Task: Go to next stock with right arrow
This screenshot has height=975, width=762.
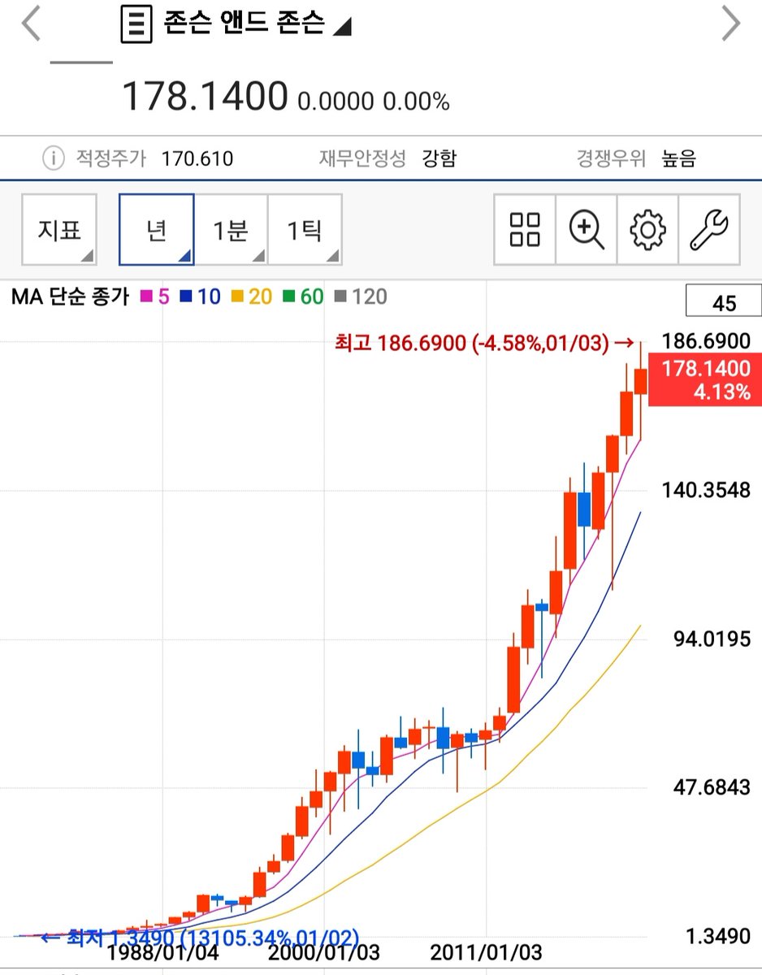Action: [x=731, y=24]
